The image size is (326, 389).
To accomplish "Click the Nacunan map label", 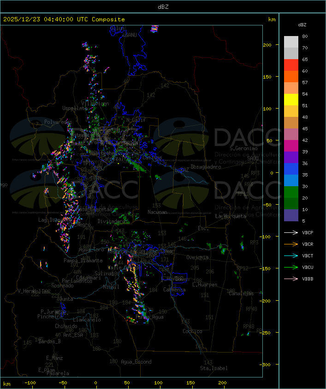I will coord(157,212).
